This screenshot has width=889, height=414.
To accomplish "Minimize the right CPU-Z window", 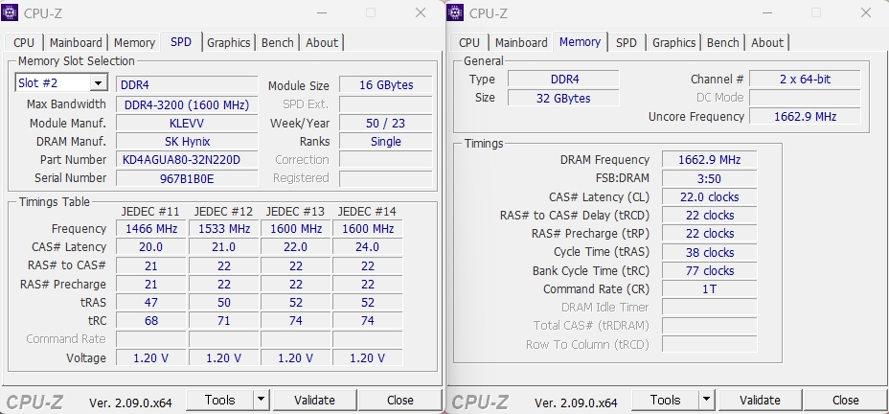I will 766,12.
